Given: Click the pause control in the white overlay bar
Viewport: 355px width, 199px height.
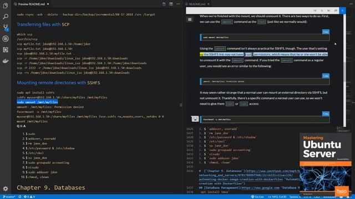Looking at the screenshot, I should 322,11.
